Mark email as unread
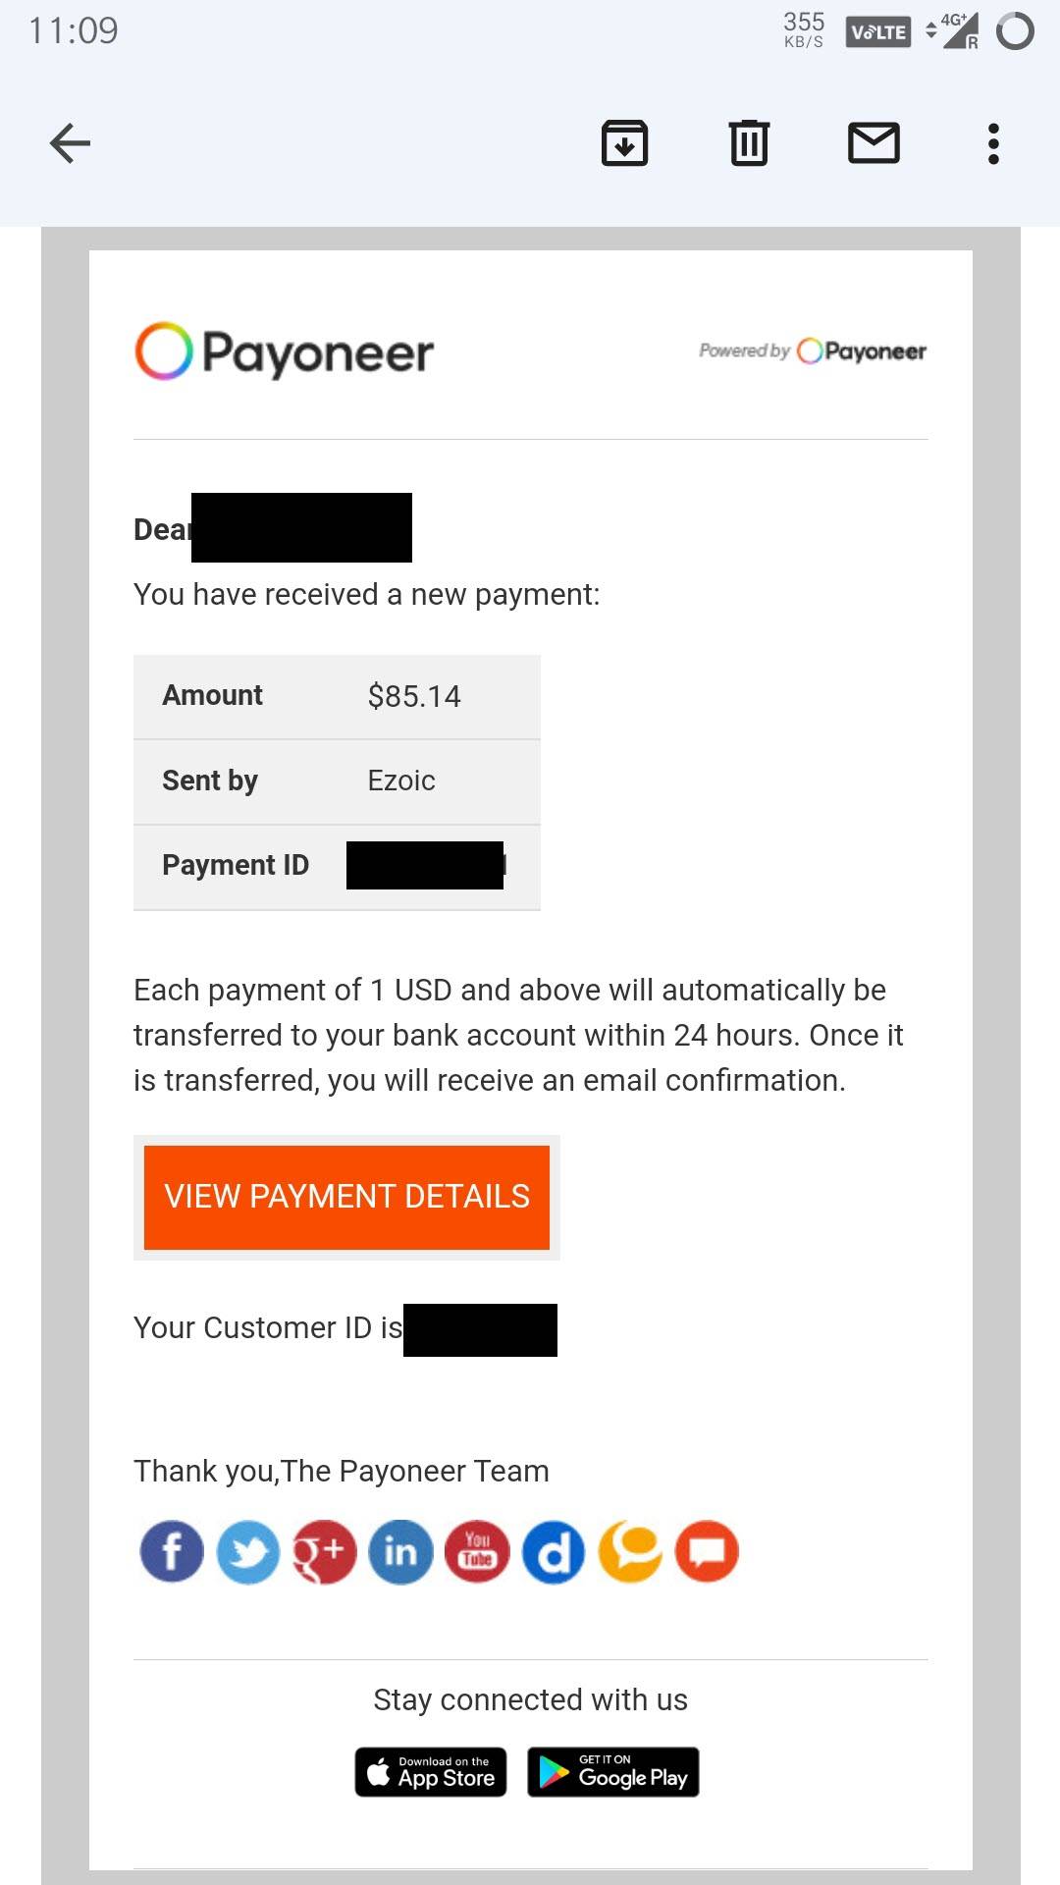 pos(874,143)
